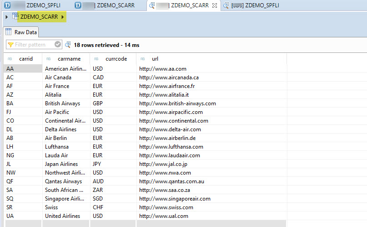Expand the breadcrumb arrow before ZDEMO_SCARR
This screenshot has height=227, width=367.
click(6, 17)
